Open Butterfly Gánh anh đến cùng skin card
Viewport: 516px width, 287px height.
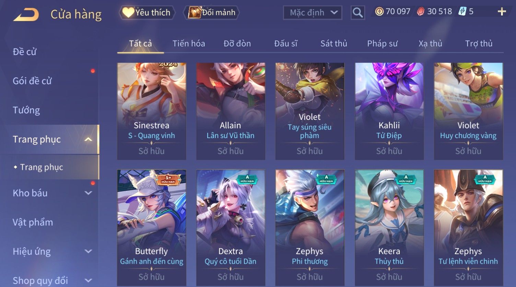coord(152,228)
